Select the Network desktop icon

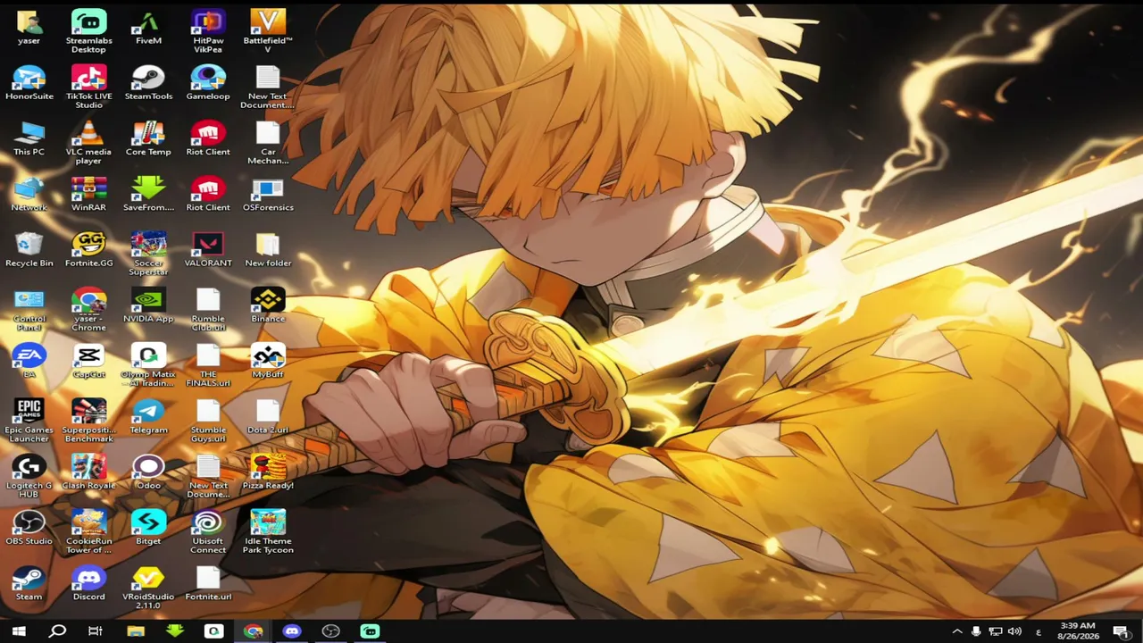point(29,194)
